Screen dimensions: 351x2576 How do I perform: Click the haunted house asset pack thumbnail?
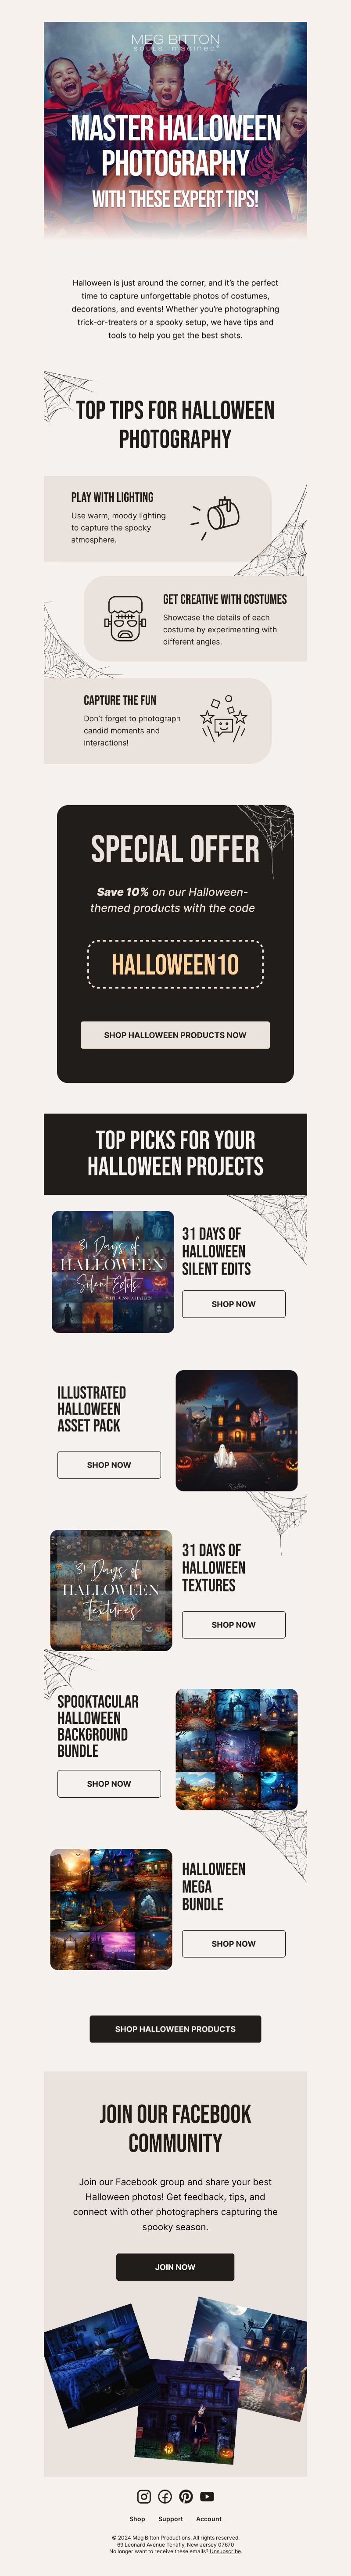coord(237,1431)
